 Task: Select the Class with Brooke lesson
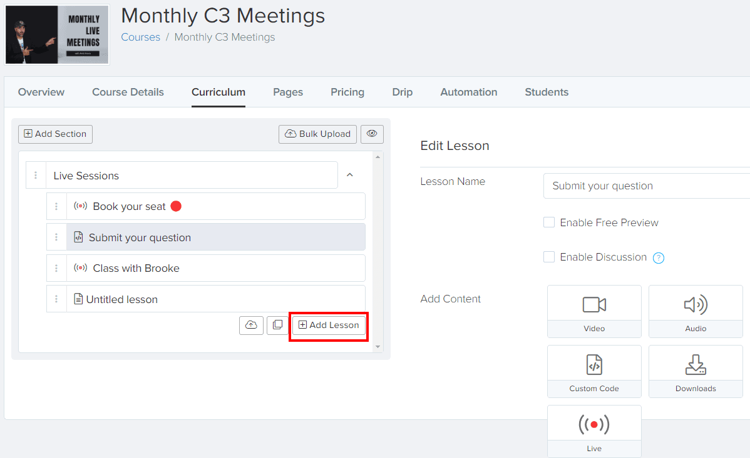tap(136, 268)
